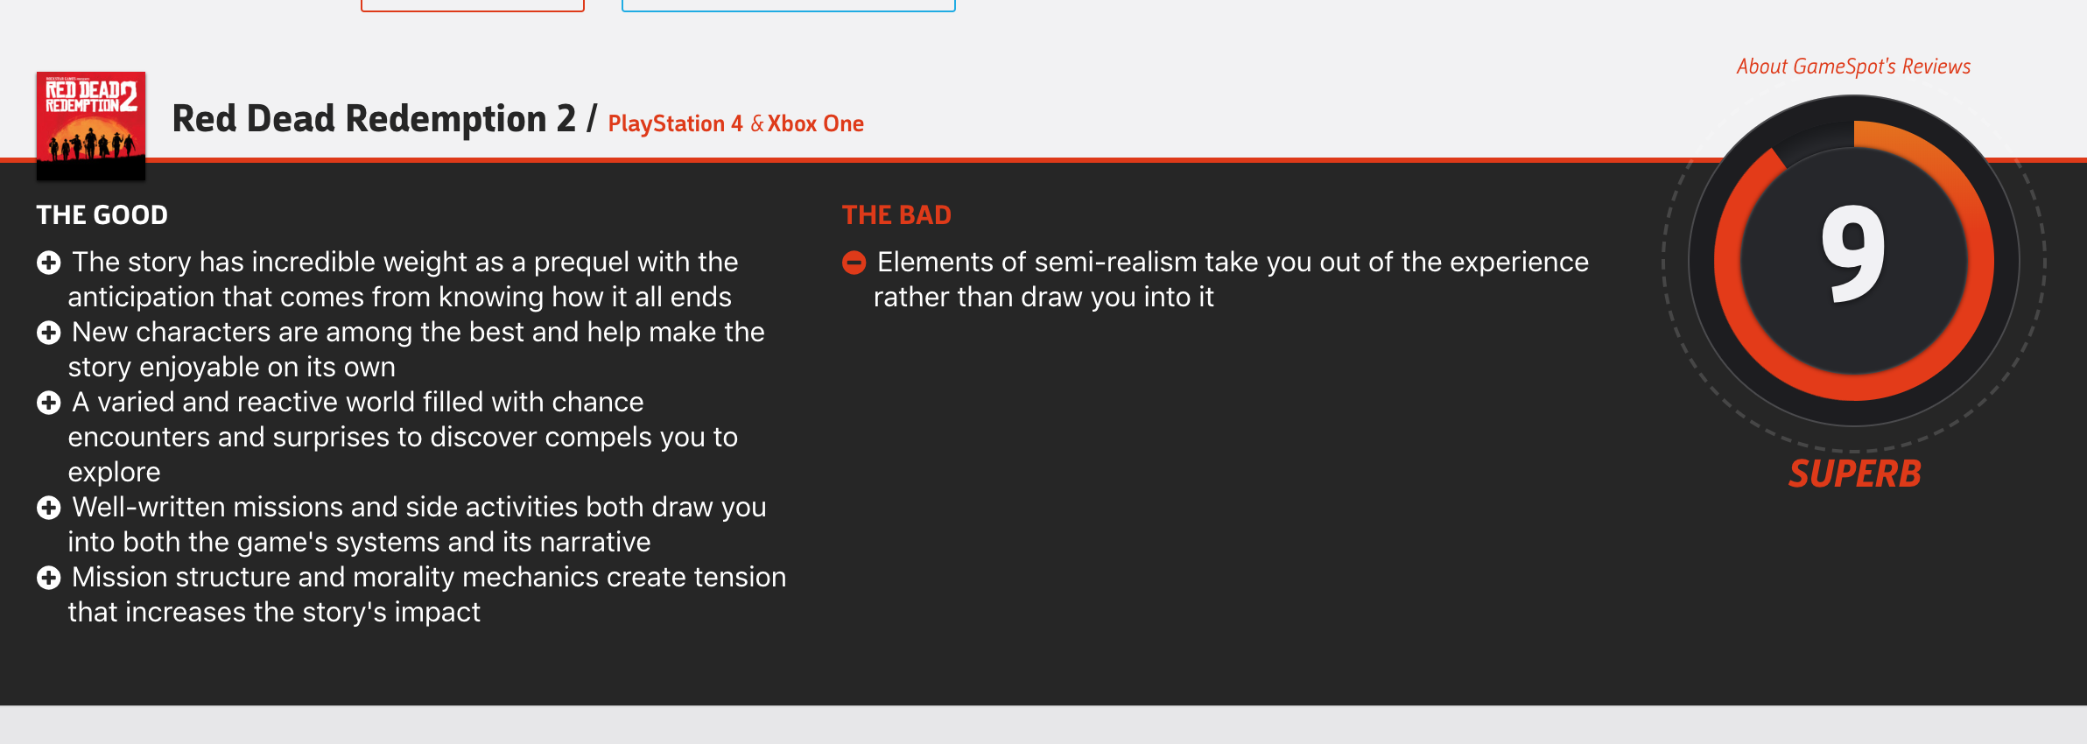Open the PlayStation 4 platform link
Image resolution: width=2087 pixels, height=744 pixels.
point(675,123)
